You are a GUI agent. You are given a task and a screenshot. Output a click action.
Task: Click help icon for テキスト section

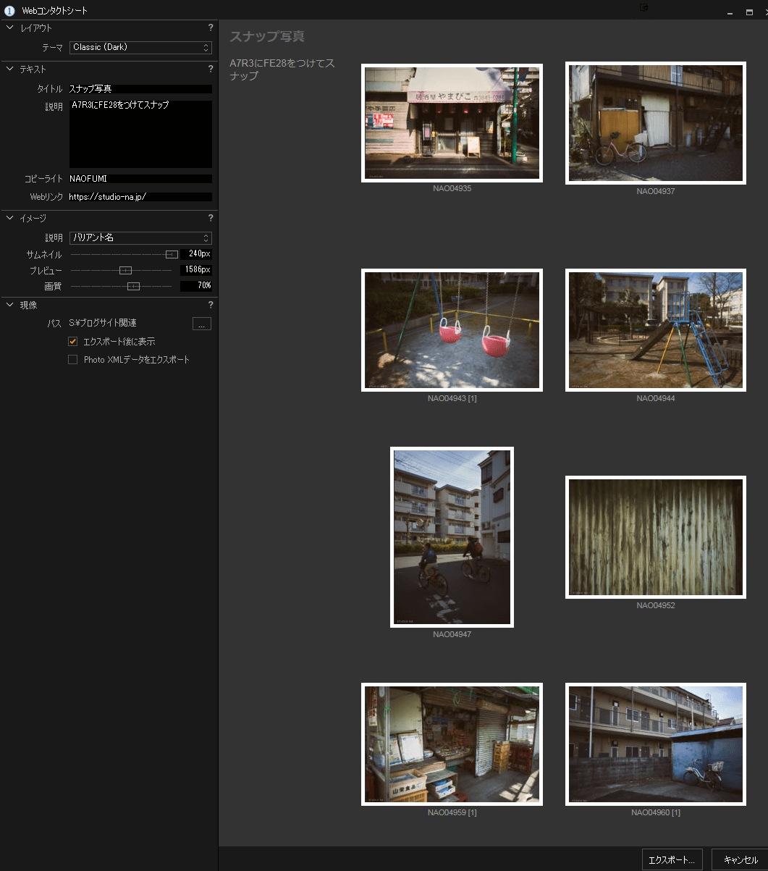211,70
